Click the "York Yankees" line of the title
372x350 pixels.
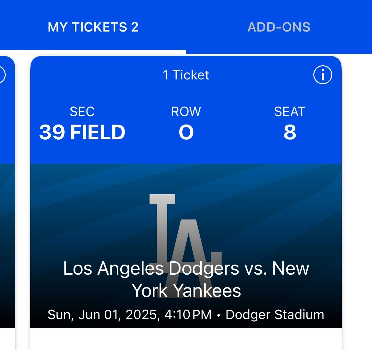[x=186, y=291]
